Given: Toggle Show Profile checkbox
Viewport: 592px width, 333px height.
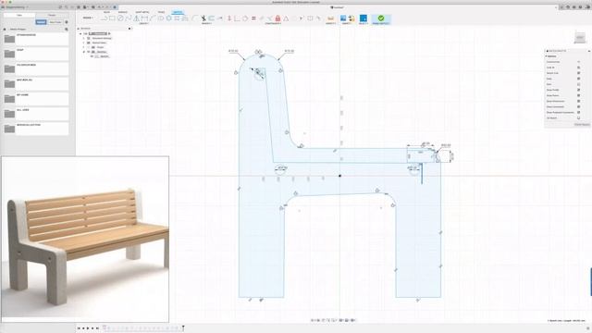Looking at the screenshot, I should coord(578,90).
